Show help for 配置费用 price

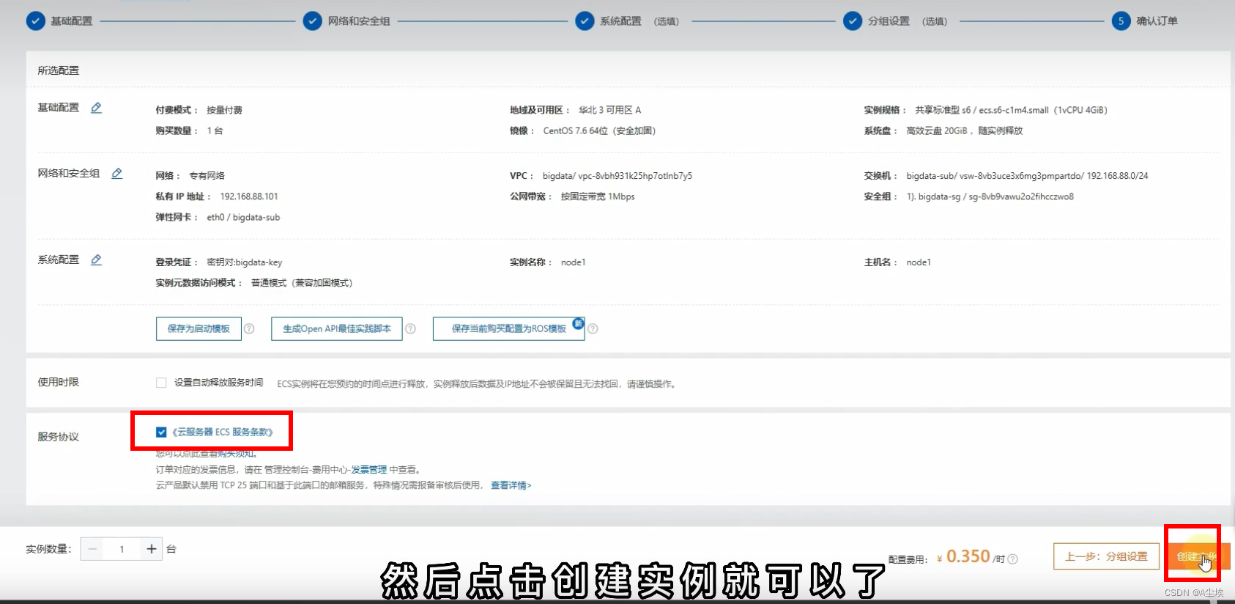click(x=1013, y=559)
